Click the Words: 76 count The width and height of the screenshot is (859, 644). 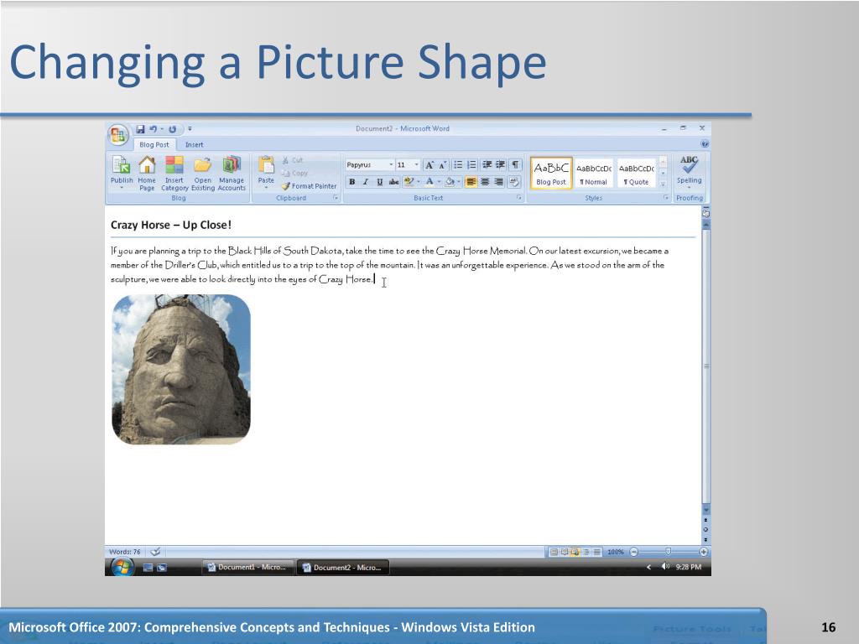125,552
